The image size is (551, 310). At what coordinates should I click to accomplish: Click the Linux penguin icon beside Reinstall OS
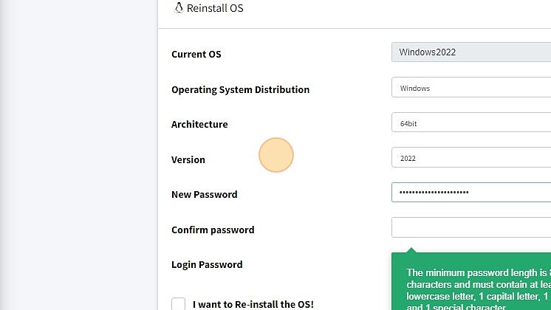coord(179,7)
